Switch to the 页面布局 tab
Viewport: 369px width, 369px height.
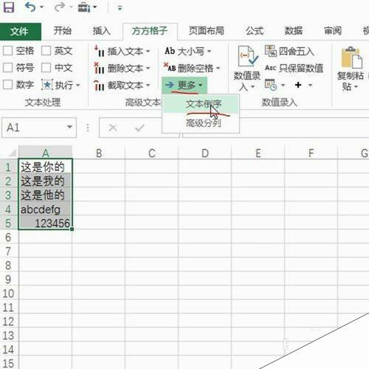[207, 31]
